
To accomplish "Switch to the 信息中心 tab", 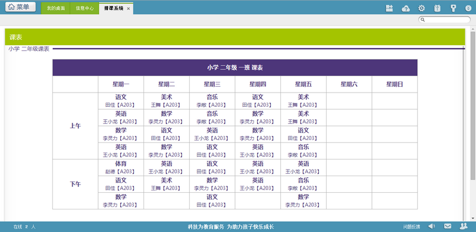I will (x=84, y=8).
